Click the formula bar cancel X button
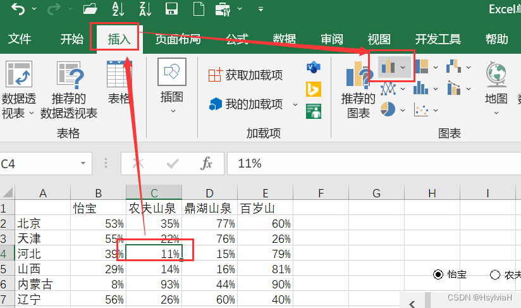 pyautogui.click(x=138, y=163)
